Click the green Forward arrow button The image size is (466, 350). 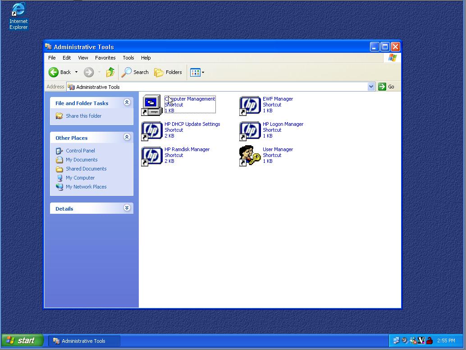[x=89, y=72]
